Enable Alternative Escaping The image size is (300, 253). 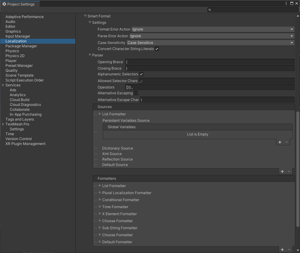(136, 93)
